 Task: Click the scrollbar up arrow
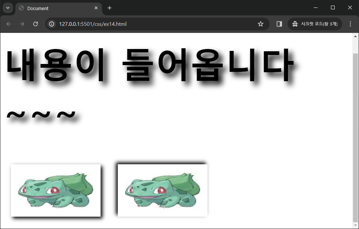pyautogui.click(x=355, y=36)
